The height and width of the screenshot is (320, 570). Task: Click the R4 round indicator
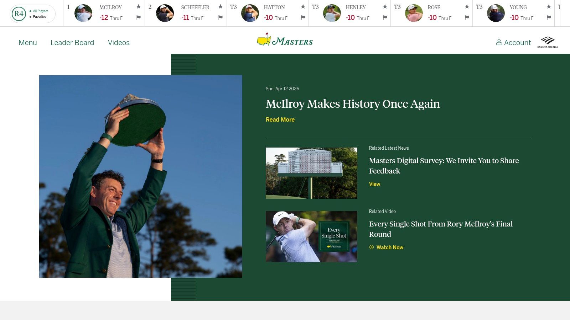coord(19,14)
